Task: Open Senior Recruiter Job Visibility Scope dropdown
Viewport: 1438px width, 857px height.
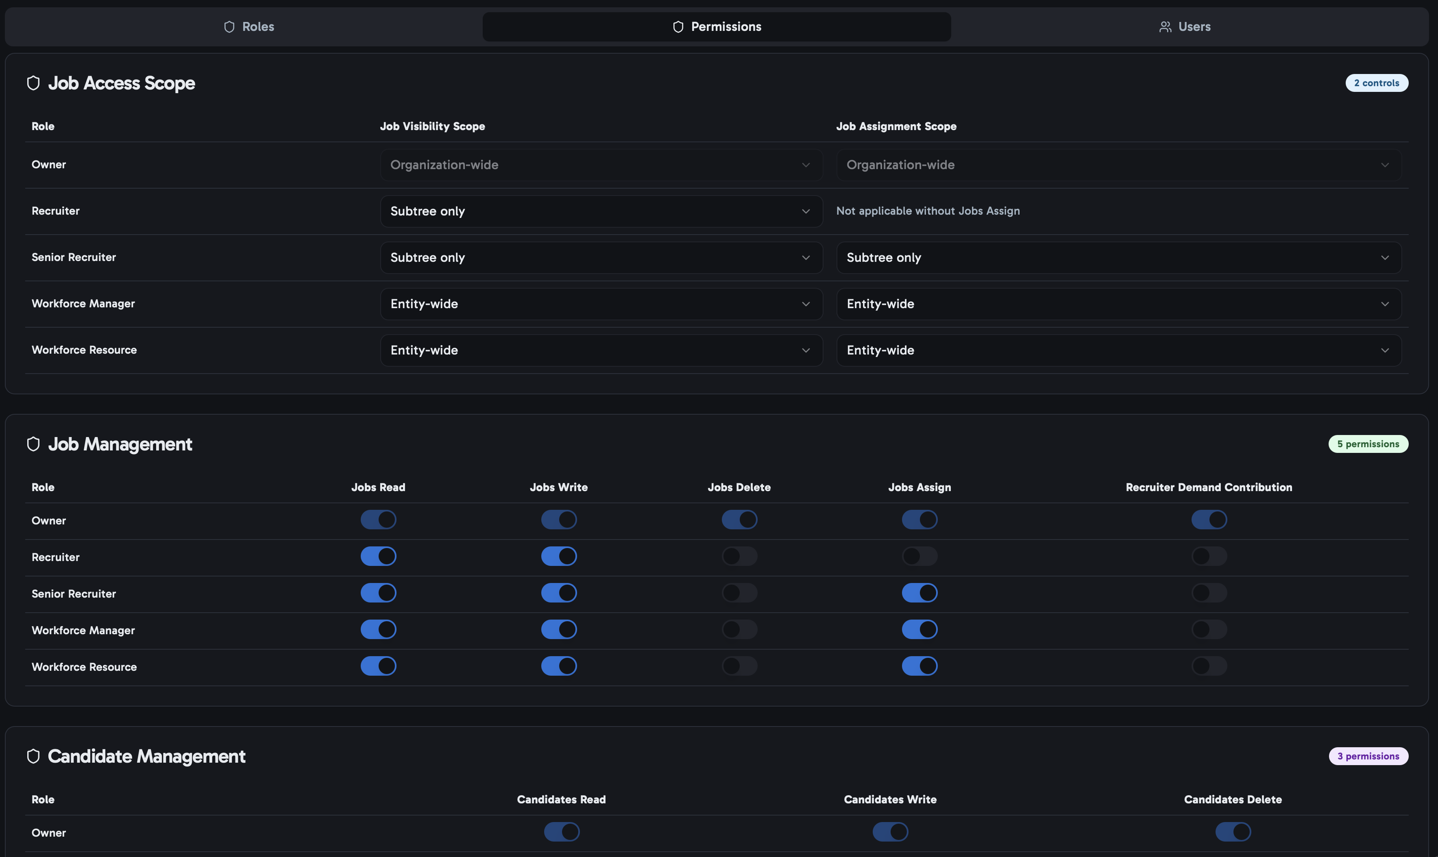Action: [x=601, y=258]
